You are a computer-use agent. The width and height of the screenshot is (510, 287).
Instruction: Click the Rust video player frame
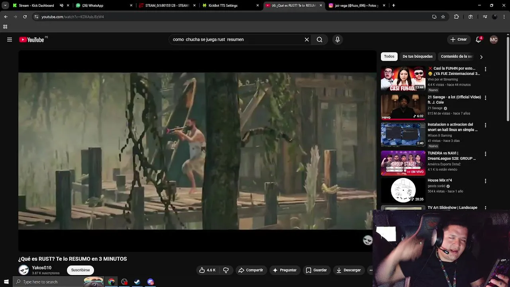tap(197, 151)
